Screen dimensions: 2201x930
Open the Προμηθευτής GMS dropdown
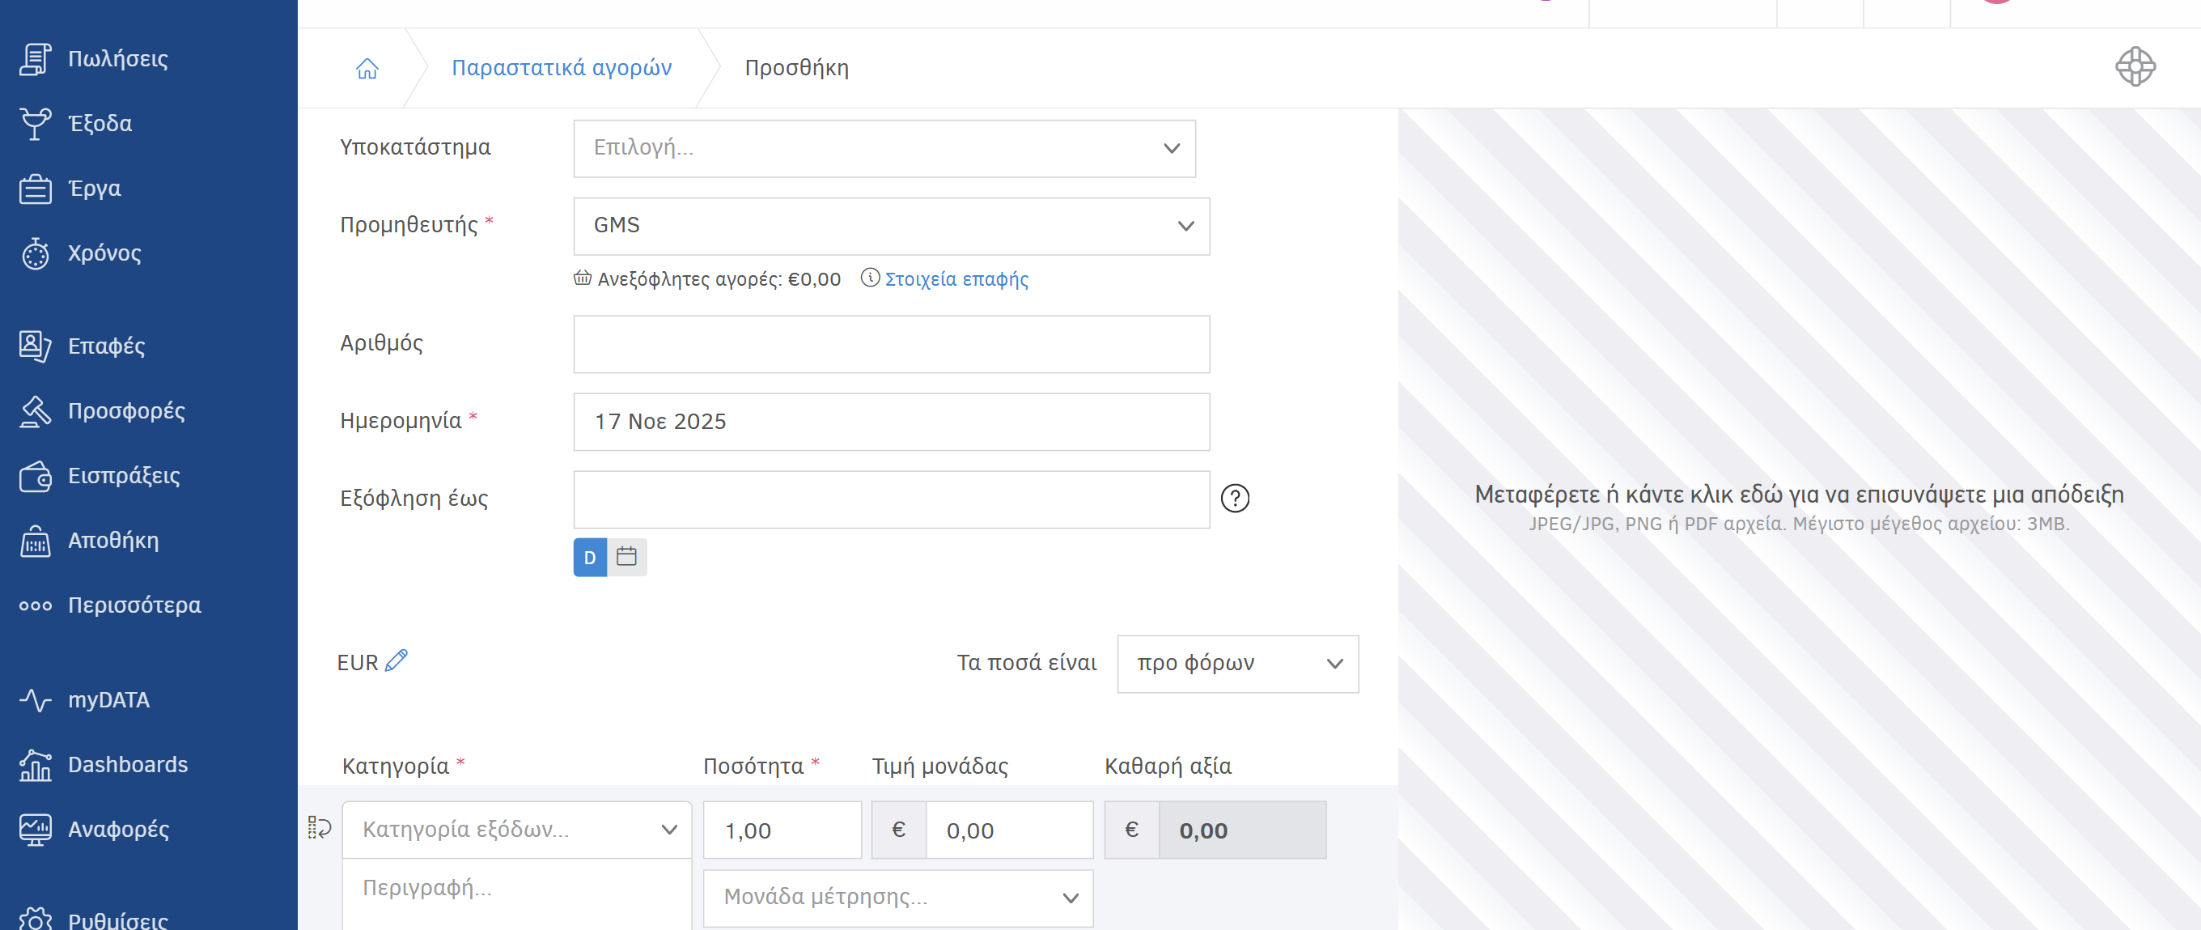coord(890,227)
